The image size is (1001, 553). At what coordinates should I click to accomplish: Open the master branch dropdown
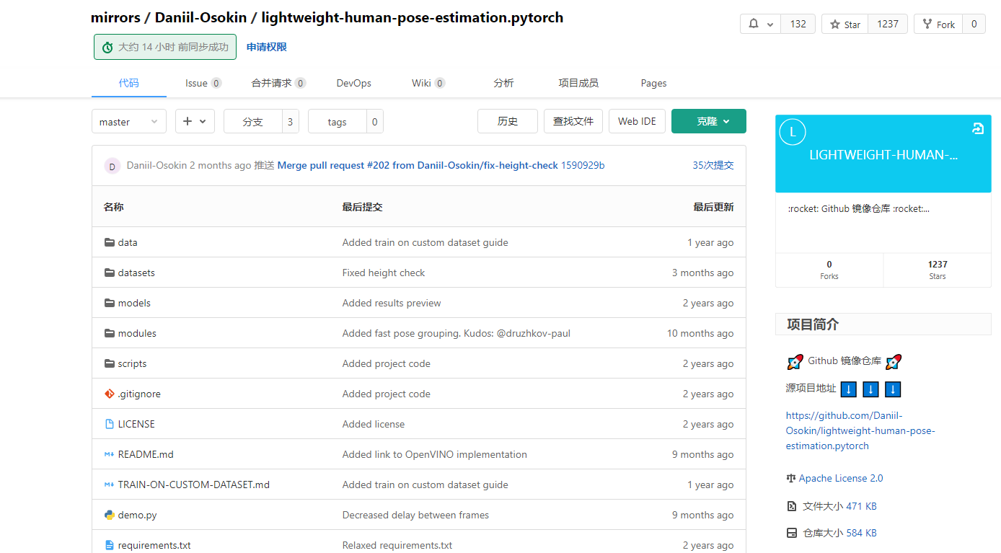click(128, 121)
